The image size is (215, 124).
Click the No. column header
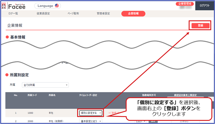point(16,95)
